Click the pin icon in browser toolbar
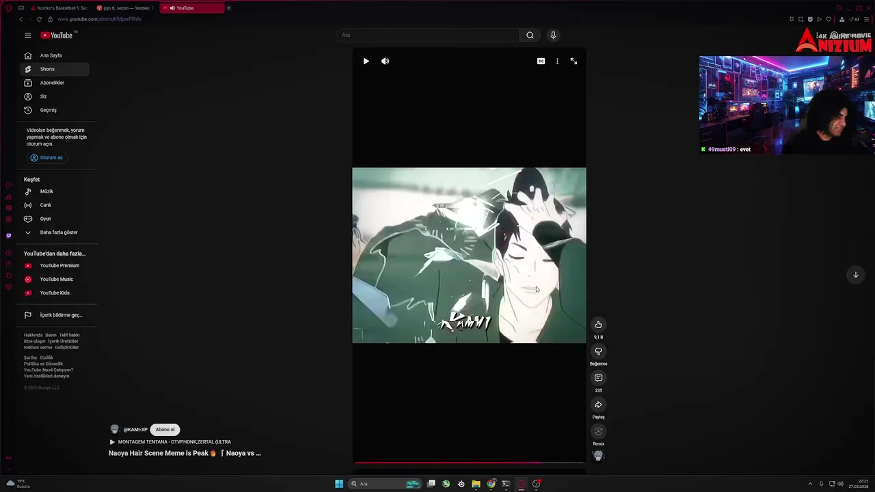This screenshot has width=875, height=492. [792, 19]
